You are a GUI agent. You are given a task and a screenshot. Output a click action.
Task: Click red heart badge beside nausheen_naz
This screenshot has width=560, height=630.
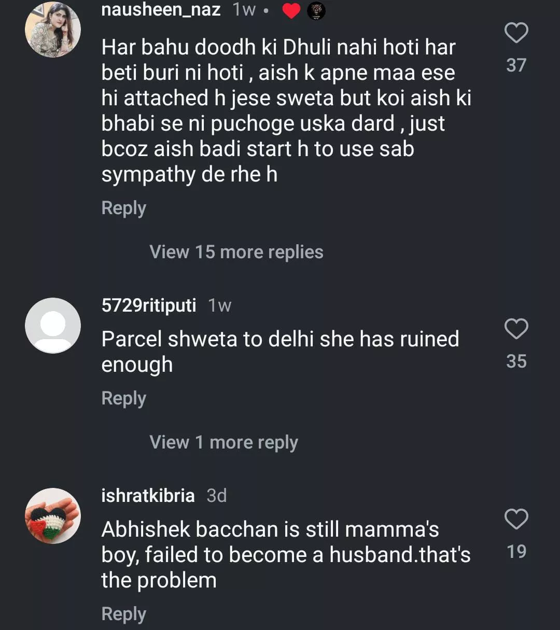[291, 11]
